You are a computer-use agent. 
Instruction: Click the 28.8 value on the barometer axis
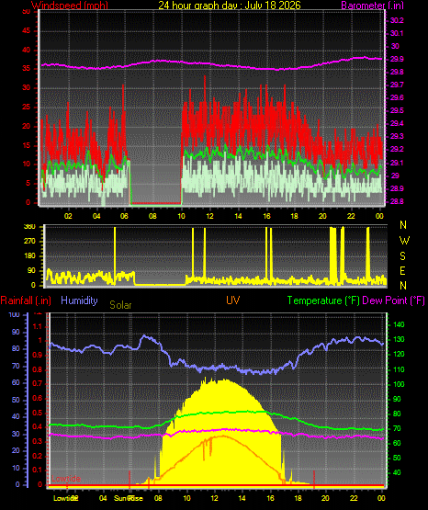click(397, 201)
